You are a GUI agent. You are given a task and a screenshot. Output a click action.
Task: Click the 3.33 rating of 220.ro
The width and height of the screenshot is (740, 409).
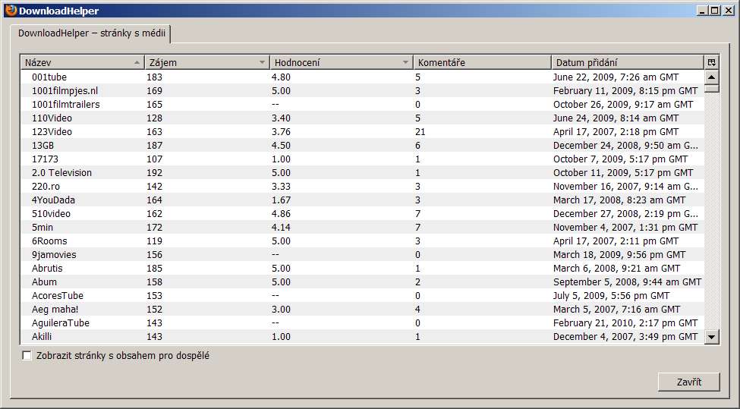click(281, 187)
